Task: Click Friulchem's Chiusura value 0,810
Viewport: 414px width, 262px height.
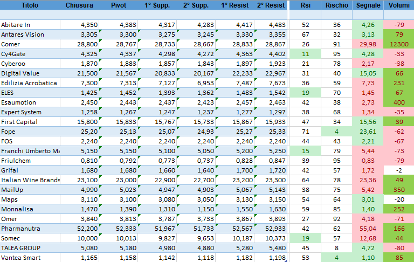Action: (x=79, y=161)
